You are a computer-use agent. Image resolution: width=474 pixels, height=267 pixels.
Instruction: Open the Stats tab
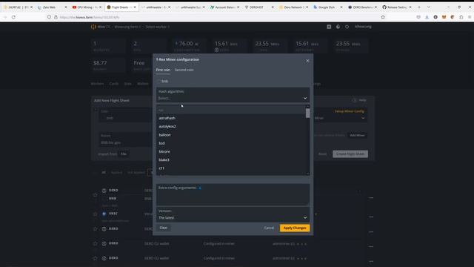point(128,84)
